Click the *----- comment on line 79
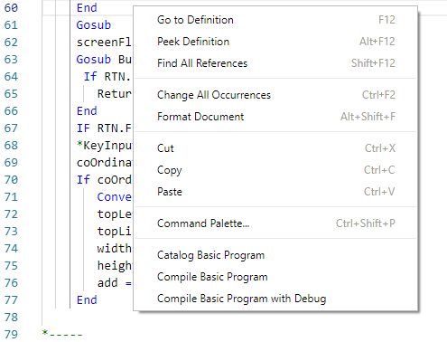Viewport: 447px width, 342px height. pyautogui.click(x=62, y=334)
